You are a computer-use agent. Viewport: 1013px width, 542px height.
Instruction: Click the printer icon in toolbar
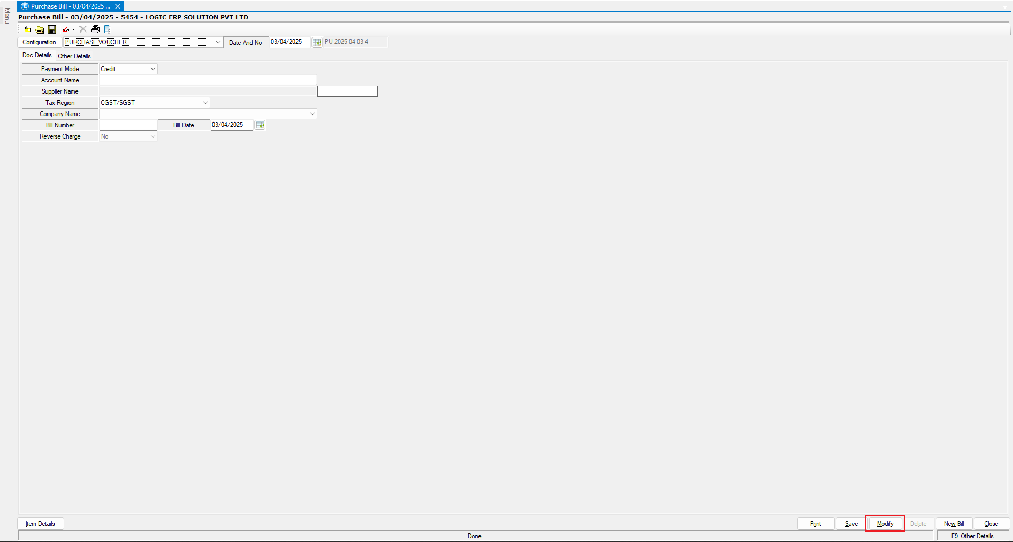point(95,29)
